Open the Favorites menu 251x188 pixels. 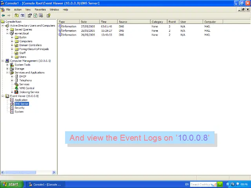point(40,9)
